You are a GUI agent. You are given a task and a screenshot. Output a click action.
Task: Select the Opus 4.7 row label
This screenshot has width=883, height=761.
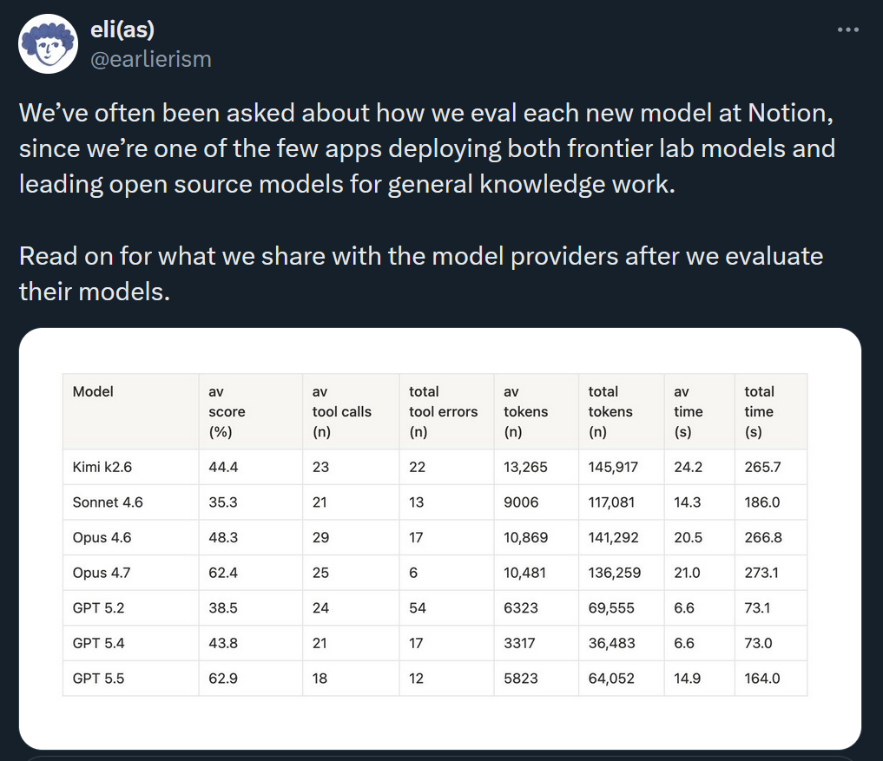[102, 573]
